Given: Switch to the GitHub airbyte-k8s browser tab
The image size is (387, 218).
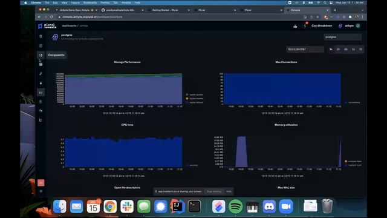Looking at the screenshot, I should click(x=122, y=10).
